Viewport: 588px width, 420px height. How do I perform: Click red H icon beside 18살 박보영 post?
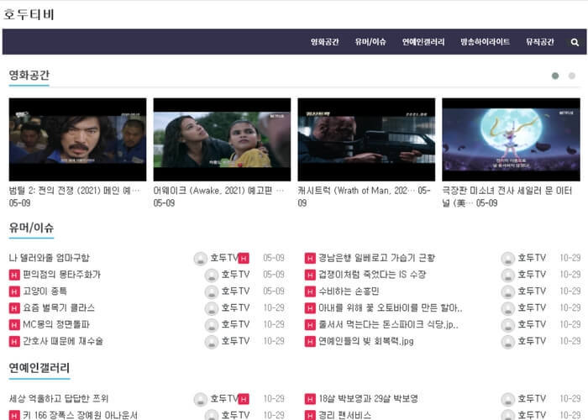coord(310,399)
